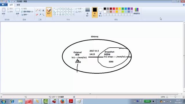Switch to the Home ribbon tab
The image size is (185, 104).
point(11,5)
